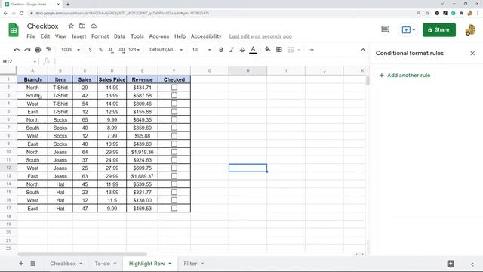
Task: Check the box for North T-Shirt row
Action: point(174,88)
